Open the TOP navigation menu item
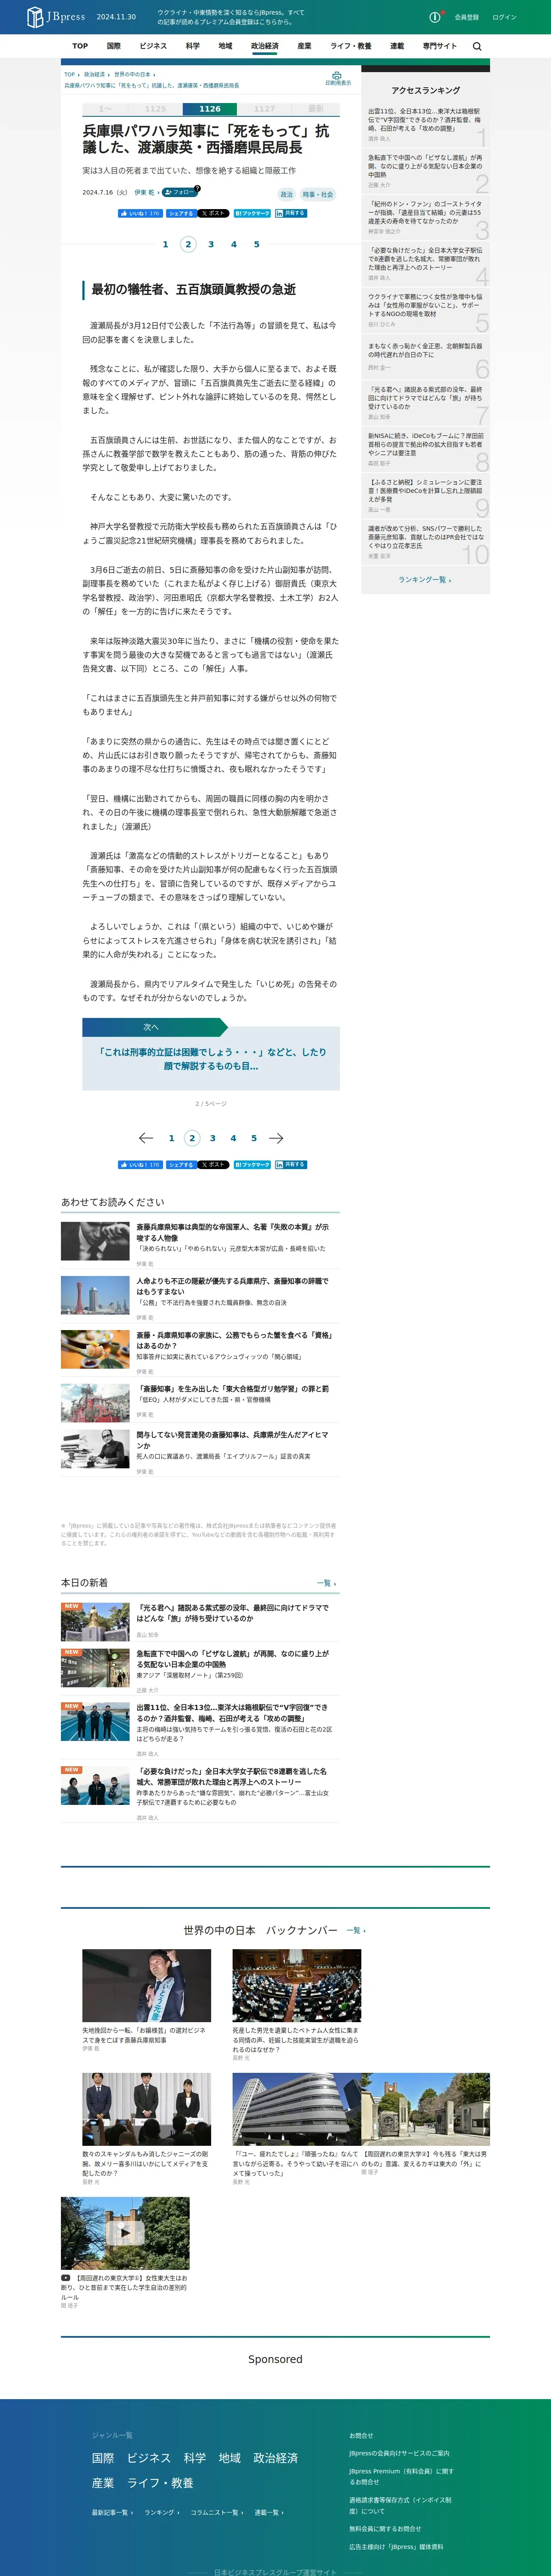This screenshot has width=551, height=2576. click(x=80, y=46)
